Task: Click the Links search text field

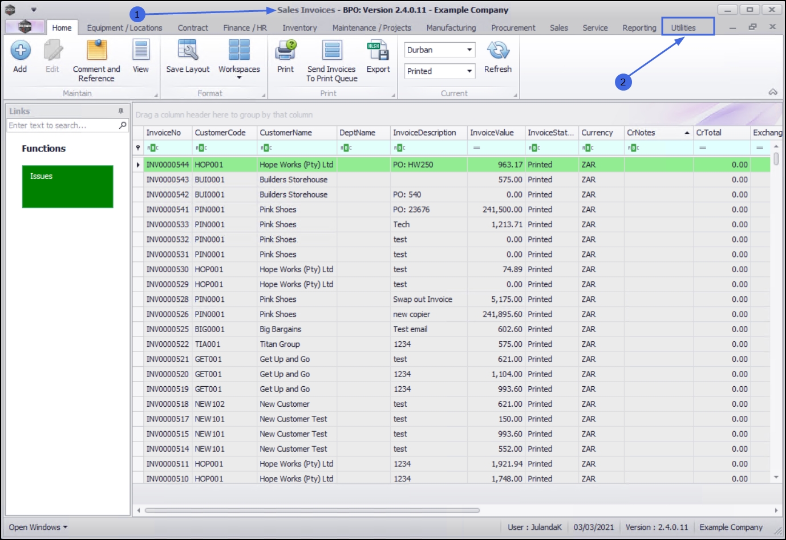Action: pos(62,125)
